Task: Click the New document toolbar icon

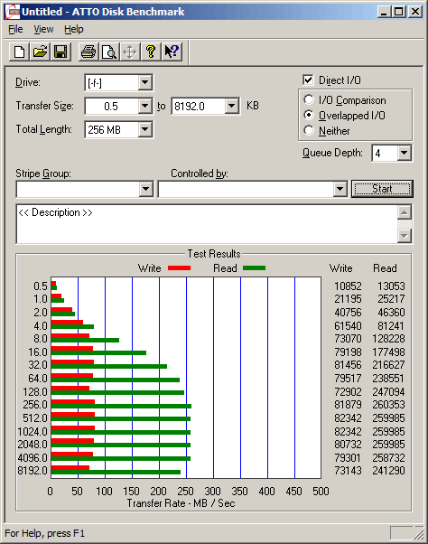Action: (19, 52)
